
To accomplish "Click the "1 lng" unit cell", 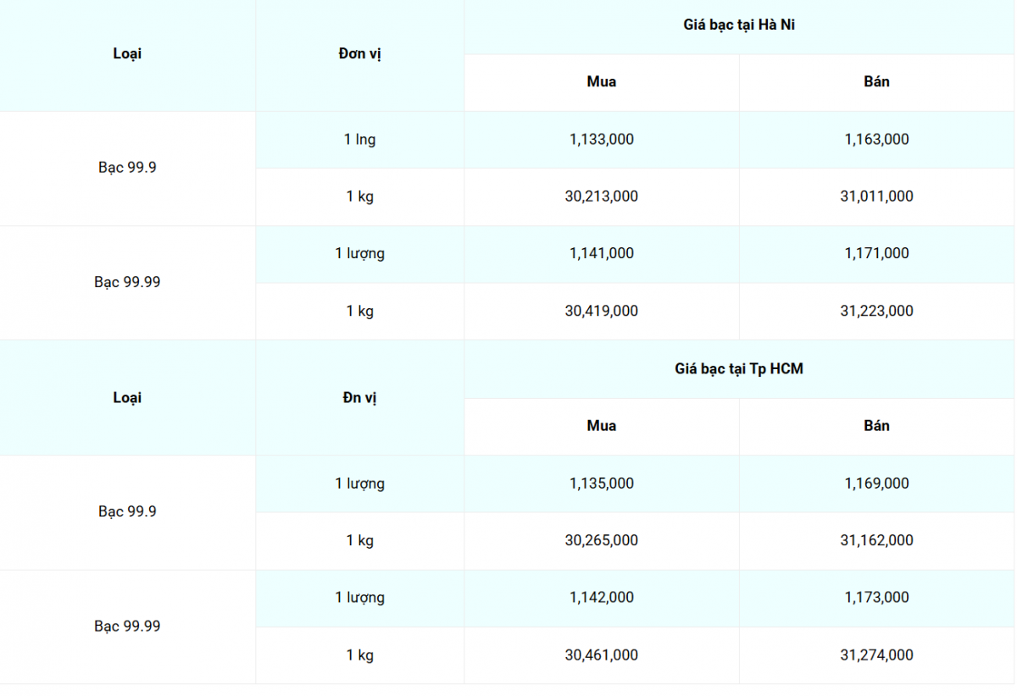I will 359,139.
